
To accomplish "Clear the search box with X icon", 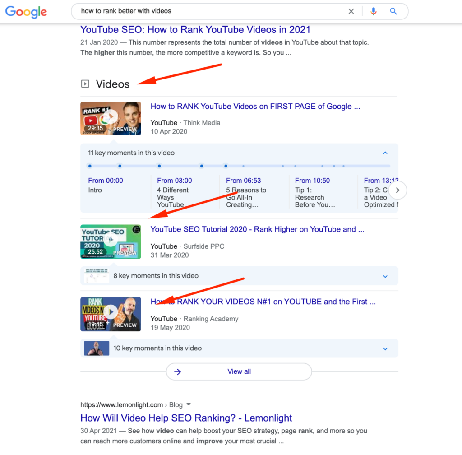I will [351, 11].
